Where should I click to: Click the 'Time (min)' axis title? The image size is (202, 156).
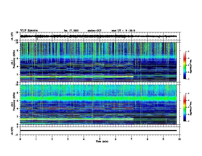coord(102,141)
